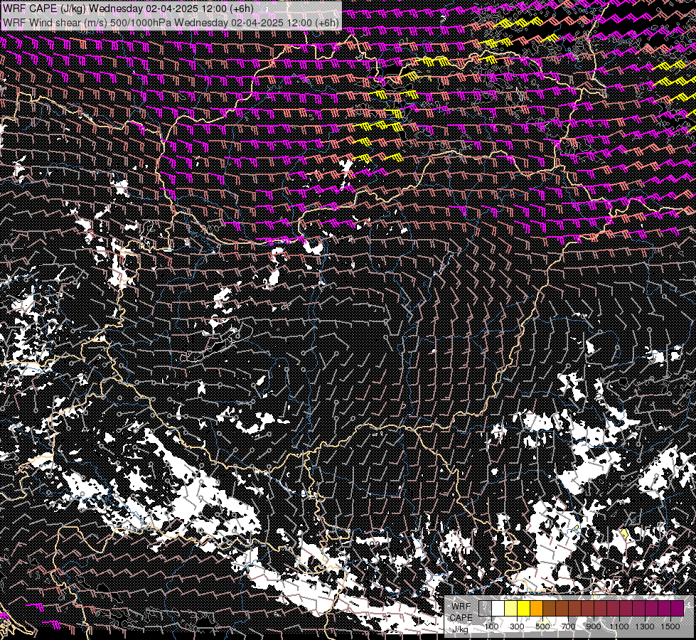This screenshot has height=640, width=696.
Task: Click the legend value 900
Action: pos(594,626)
